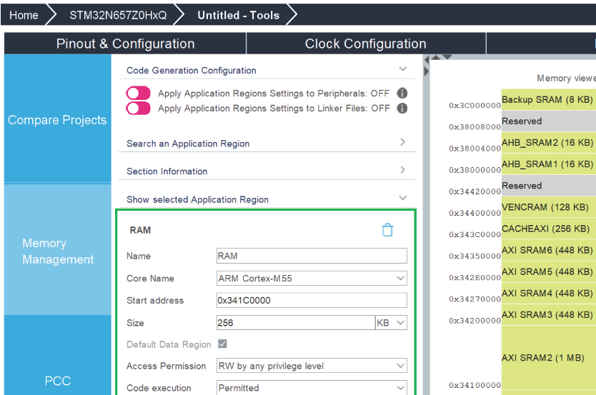The width and height of the screenshot is (596, 395).
Task: Select VENCRAM (128 KB) memory block
Action: click(x=549, y=207)
